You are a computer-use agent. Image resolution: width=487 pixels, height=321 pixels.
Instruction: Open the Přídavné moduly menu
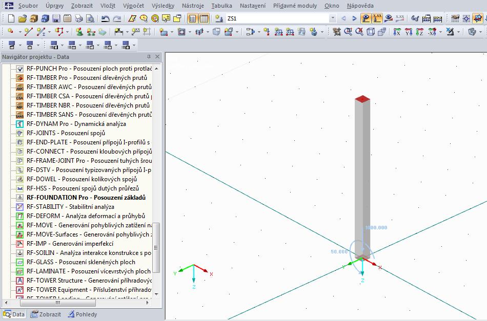click(295, 6)
